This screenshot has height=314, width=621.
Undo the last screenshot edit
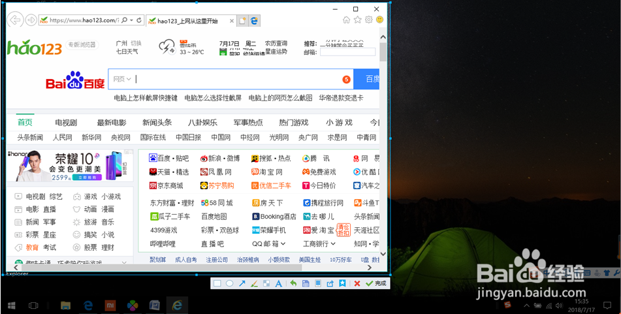[293, 283]
